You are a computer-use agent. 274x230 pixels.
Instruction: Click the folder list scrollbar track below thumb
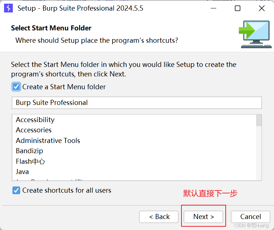(x=259, y=153)
